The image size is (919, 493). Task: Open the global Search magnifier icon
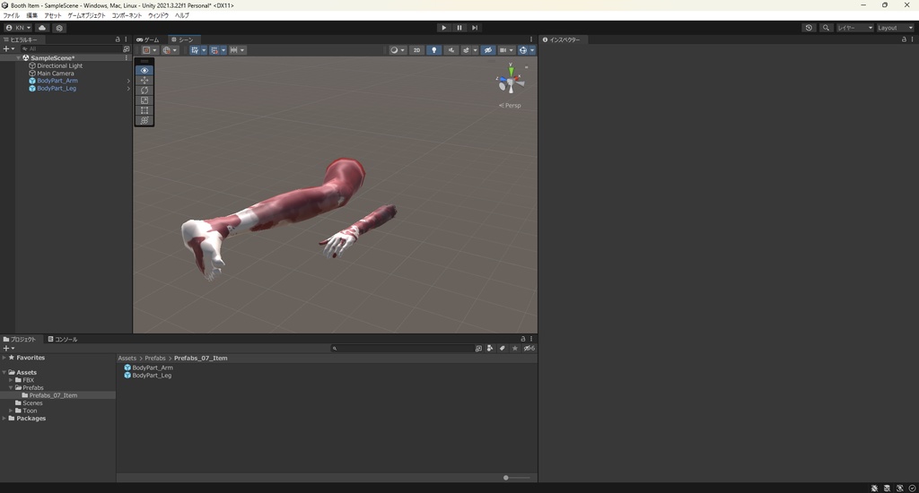coord(826,28)
